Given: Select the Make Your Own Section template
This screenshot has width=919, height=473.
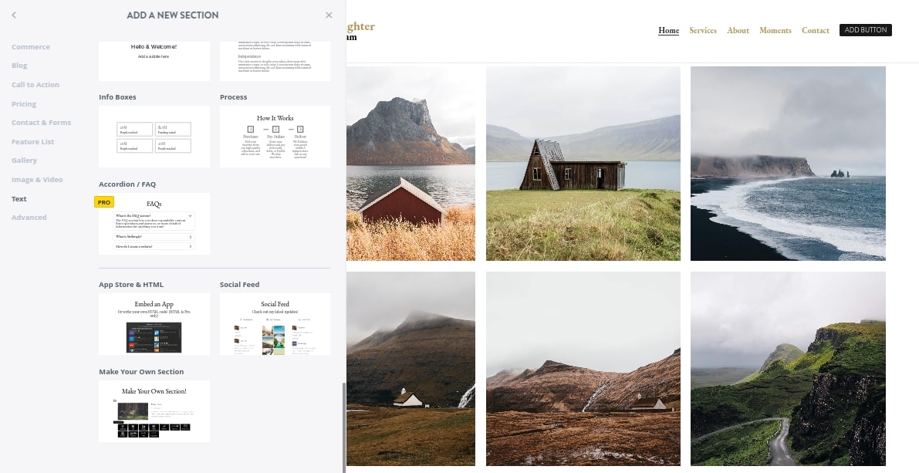Looking at the screenshot, I should point(154,411).
